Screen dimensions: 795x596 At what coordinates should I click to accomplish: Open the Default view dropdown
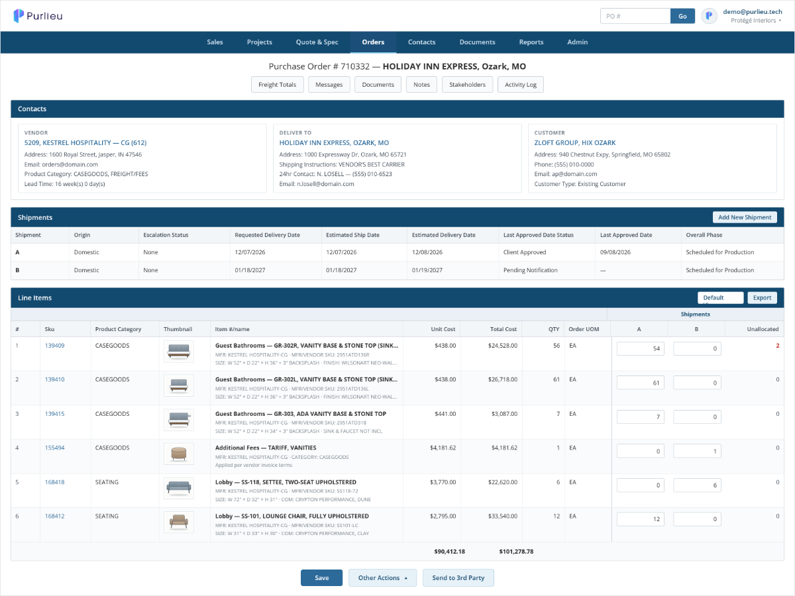721,298
